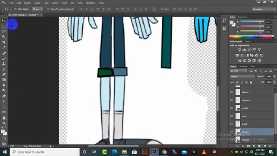This screenshot has height=156, width=277.
Task: Hide the leftarm layer
Action: (x=232, y=92)
